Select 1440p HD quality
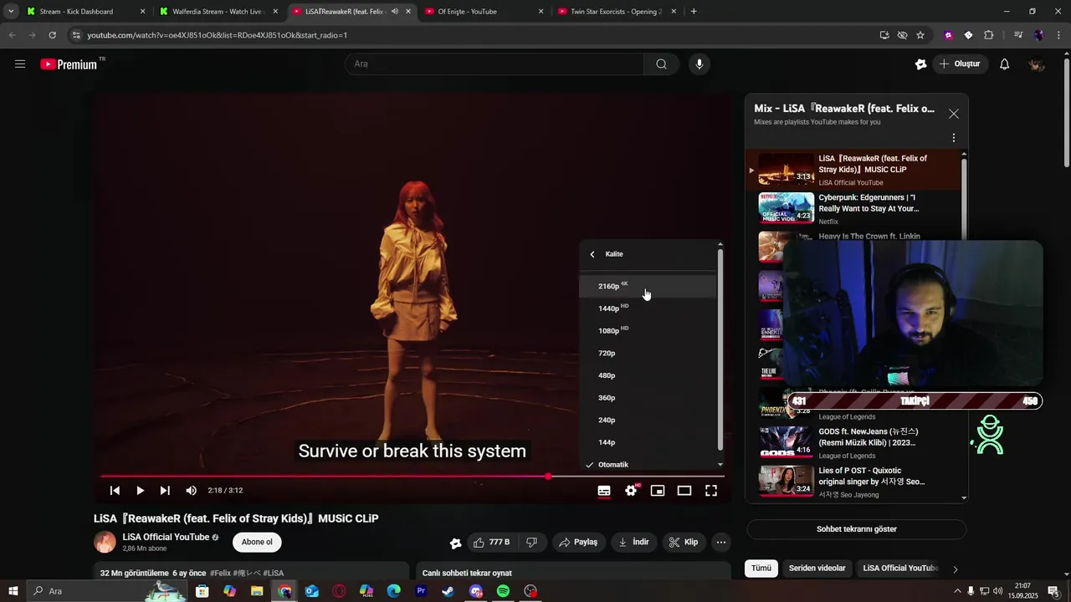 [x=648, y=309]
